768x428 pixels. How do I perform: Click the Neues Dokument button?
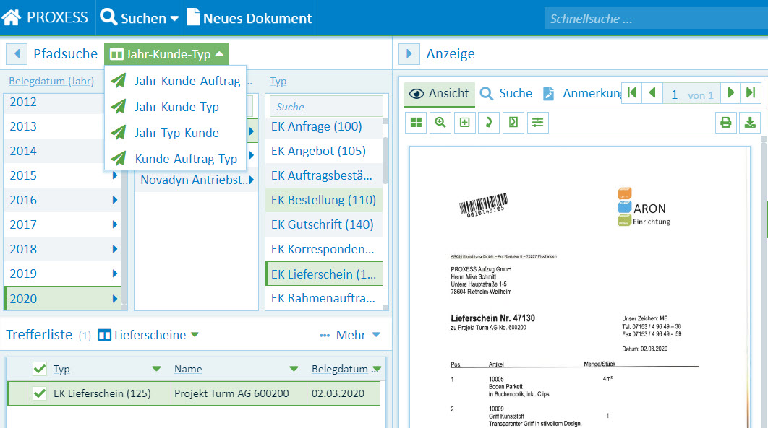tap(249, 18)
